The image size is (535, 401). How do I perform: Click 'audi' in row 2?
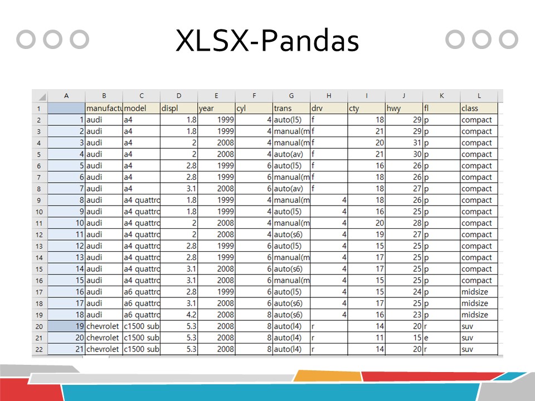(x=104, y=120)
